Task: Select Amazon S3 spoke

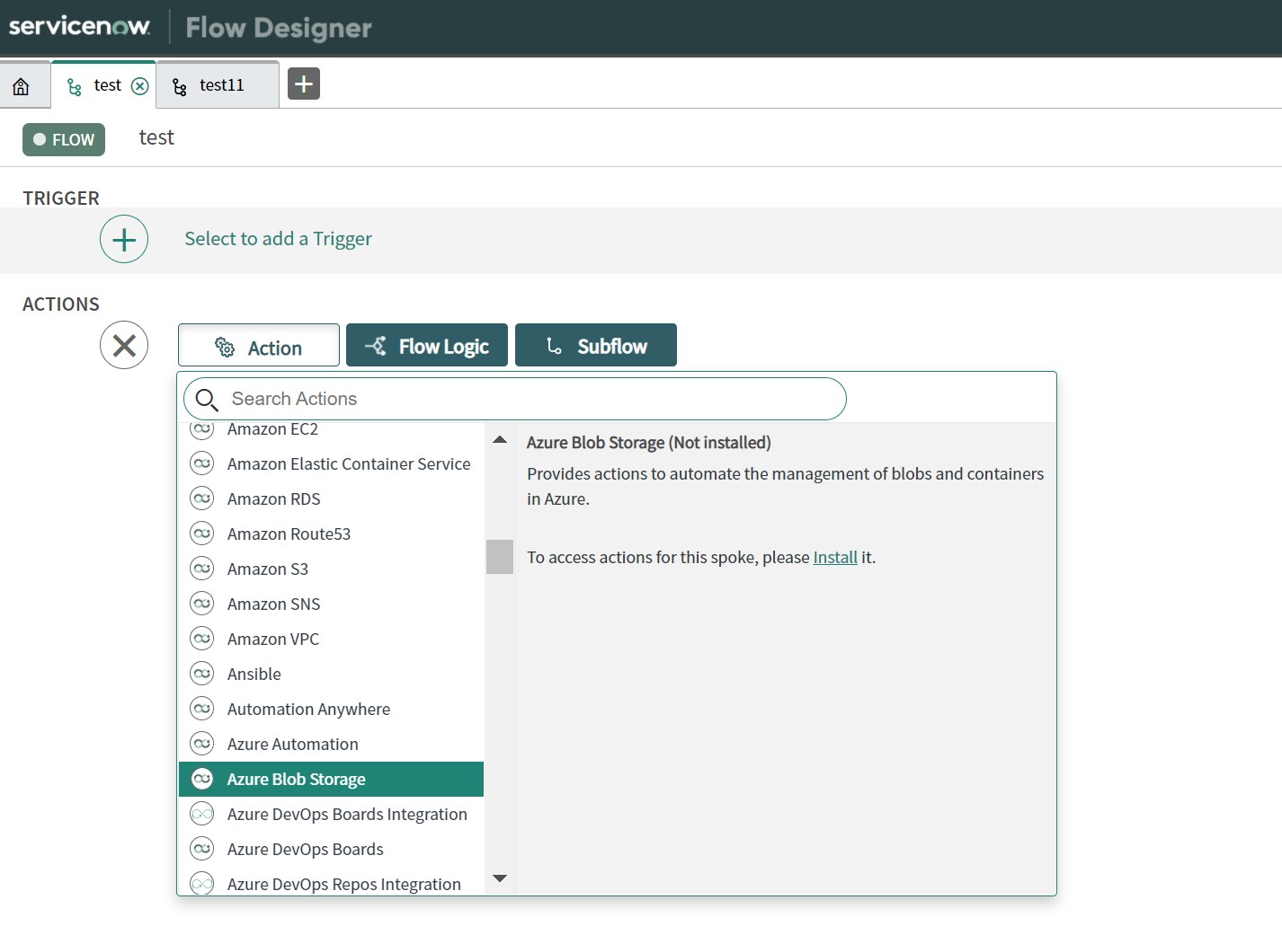Action: (x=331, y=569)
